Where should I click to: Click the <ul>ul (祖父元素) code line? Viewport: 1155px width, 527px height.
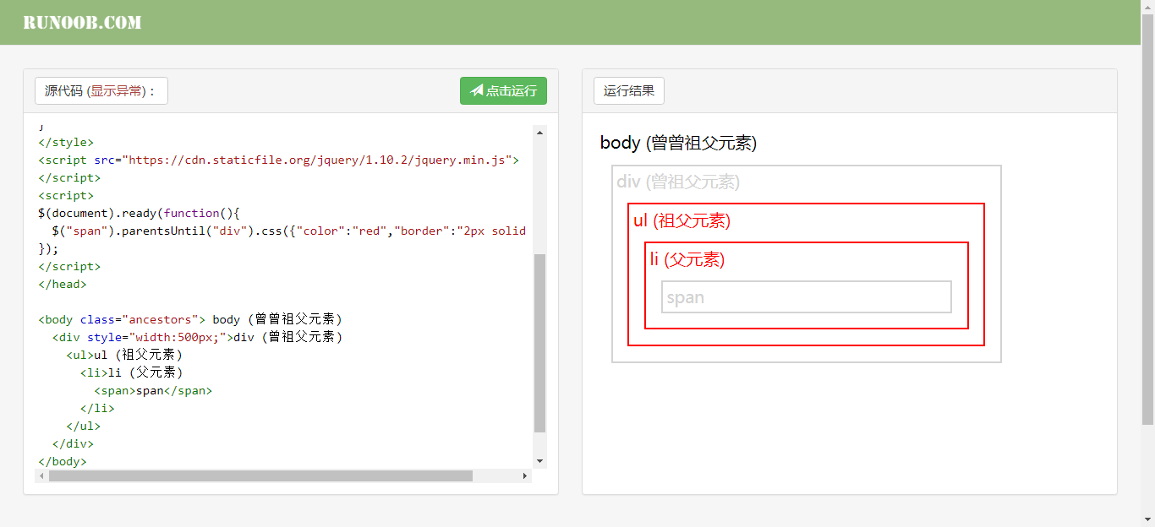pos(125,355)
